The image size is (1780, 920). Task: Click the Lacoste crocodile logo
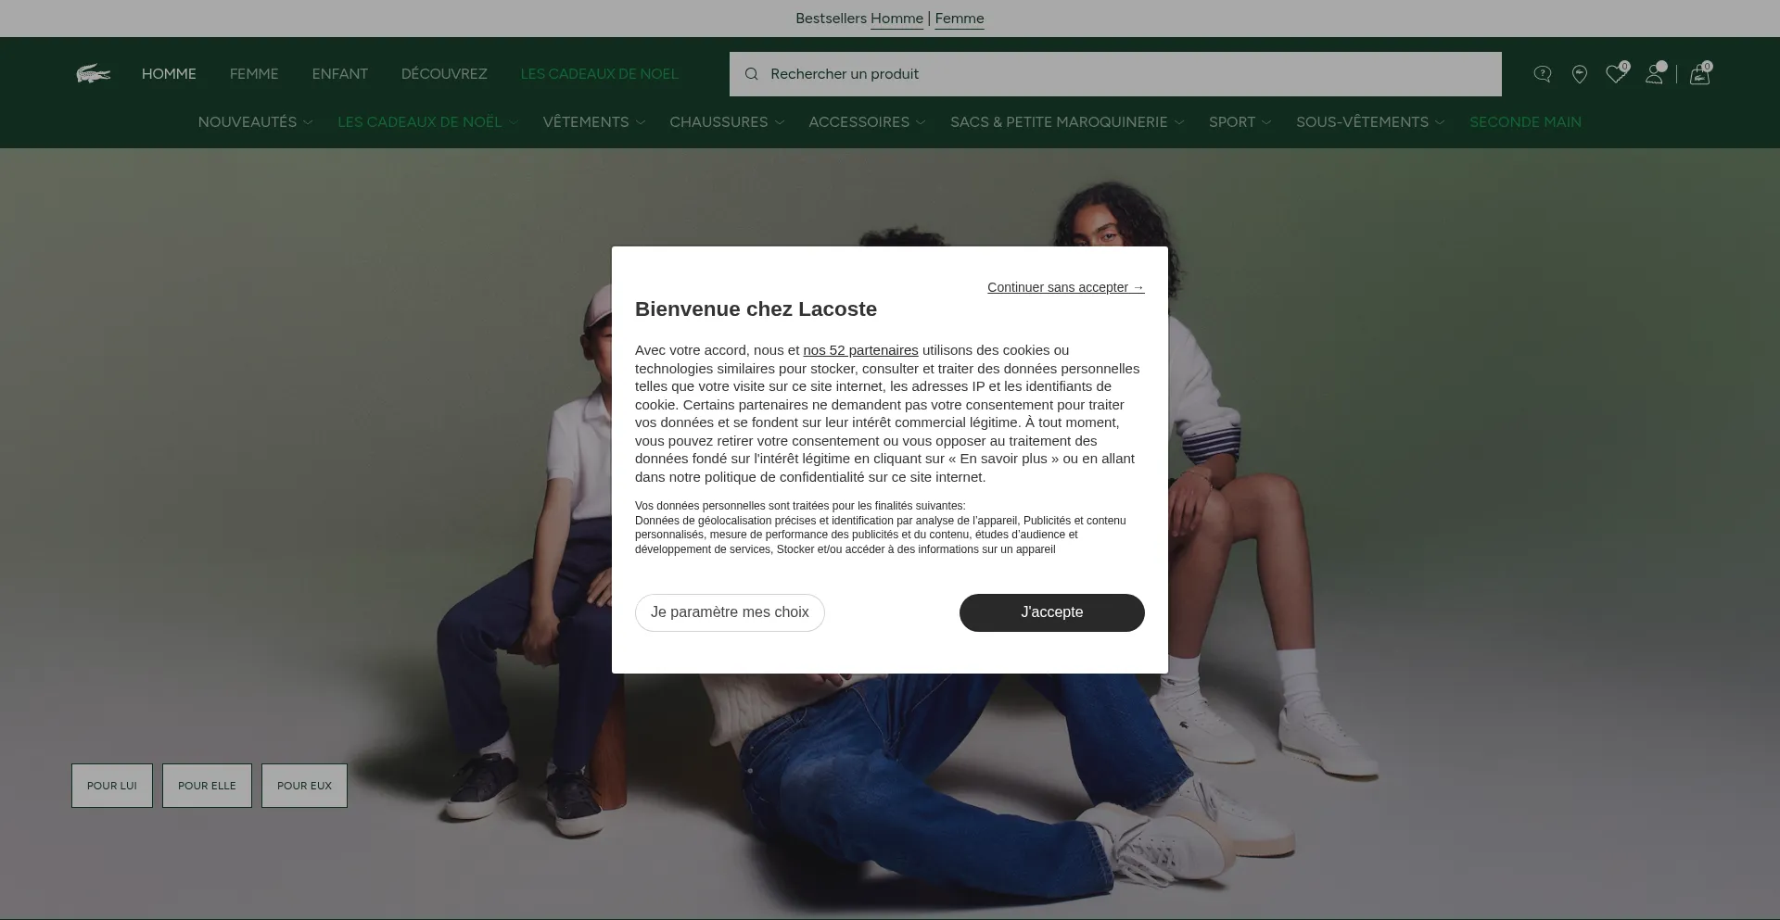coord(93,74)
